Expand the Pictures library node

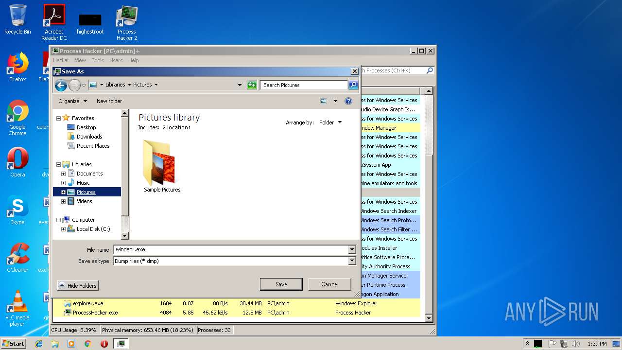[x=63, y=192]
